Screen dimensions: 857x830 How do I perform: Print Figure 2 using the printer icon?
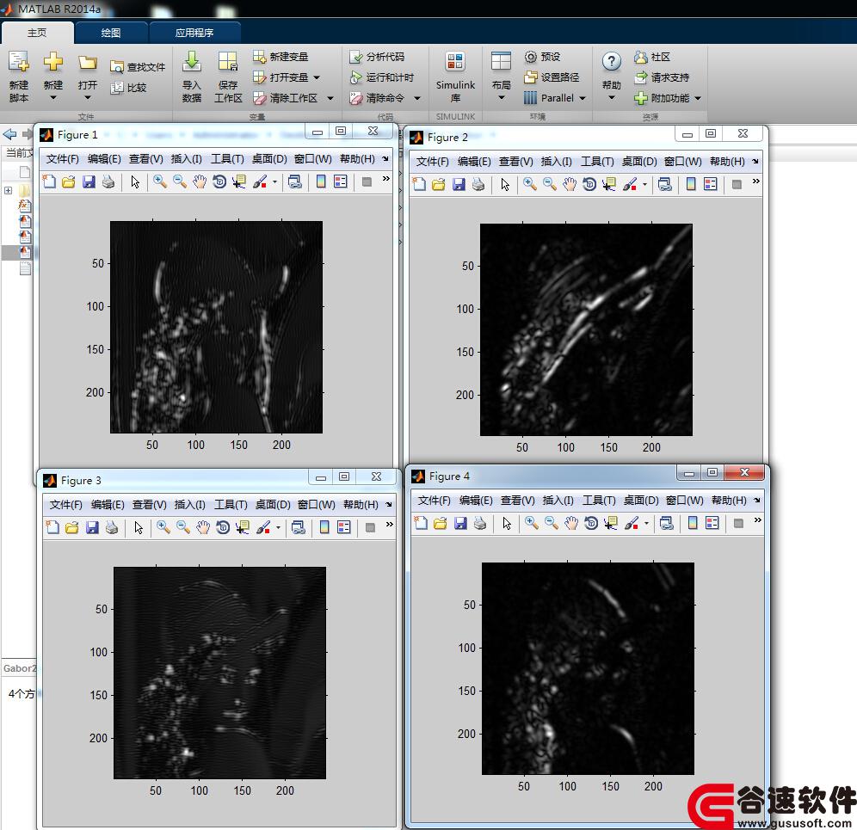pos(478,184)
